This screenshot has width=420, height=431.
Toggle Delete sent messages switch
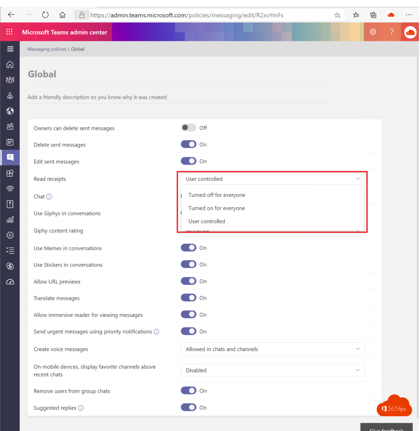[188, 144]
